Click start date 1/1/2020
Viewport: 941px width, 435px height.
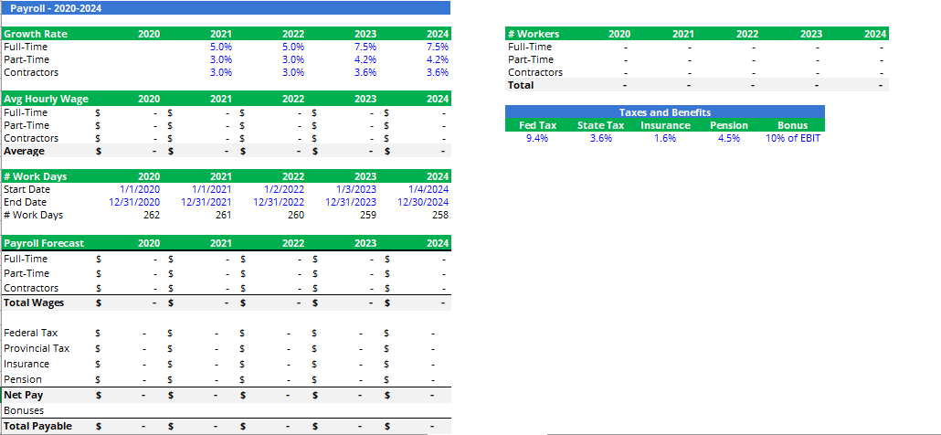click(140, 189)
